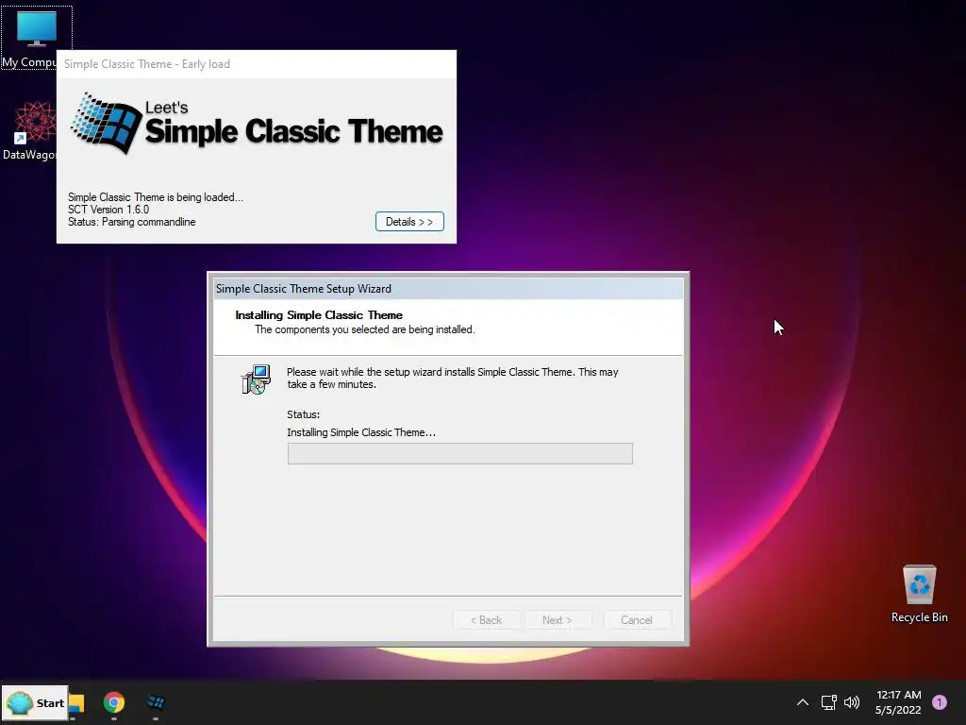The height and width of the screenshot is (725, 966).
Task: Select the Simple Classic Theme taskbar icon
Action: 156,702
